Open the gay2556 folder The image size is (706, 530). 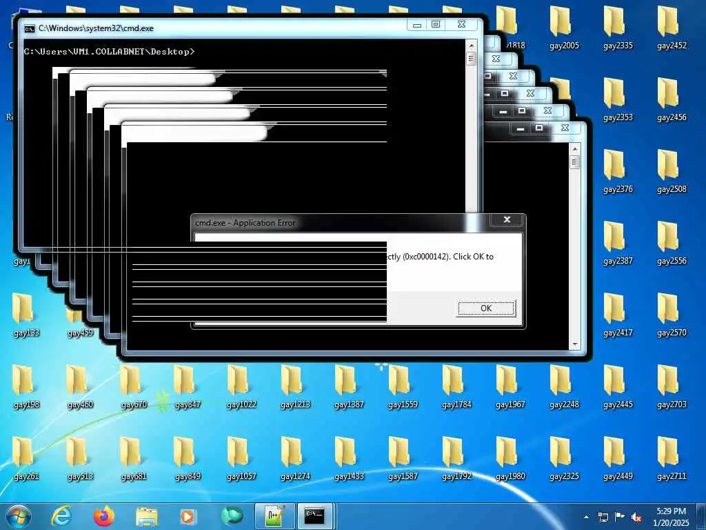[672, 244]
